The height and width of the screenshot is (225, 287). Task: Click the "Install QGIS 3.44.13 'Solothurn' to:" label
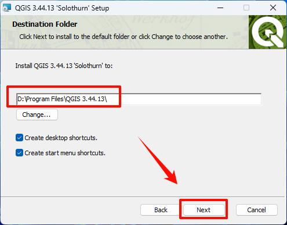pyautogui.click(x=64, y=66)
